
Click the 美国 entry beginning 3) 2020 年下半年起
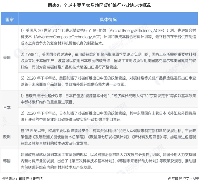click(x=108, y=81)
